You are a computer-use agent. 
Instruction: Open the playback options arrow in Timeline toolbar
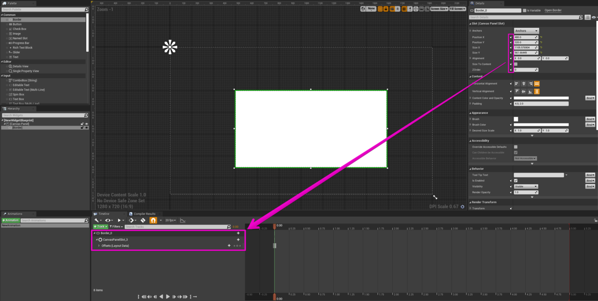121,220
